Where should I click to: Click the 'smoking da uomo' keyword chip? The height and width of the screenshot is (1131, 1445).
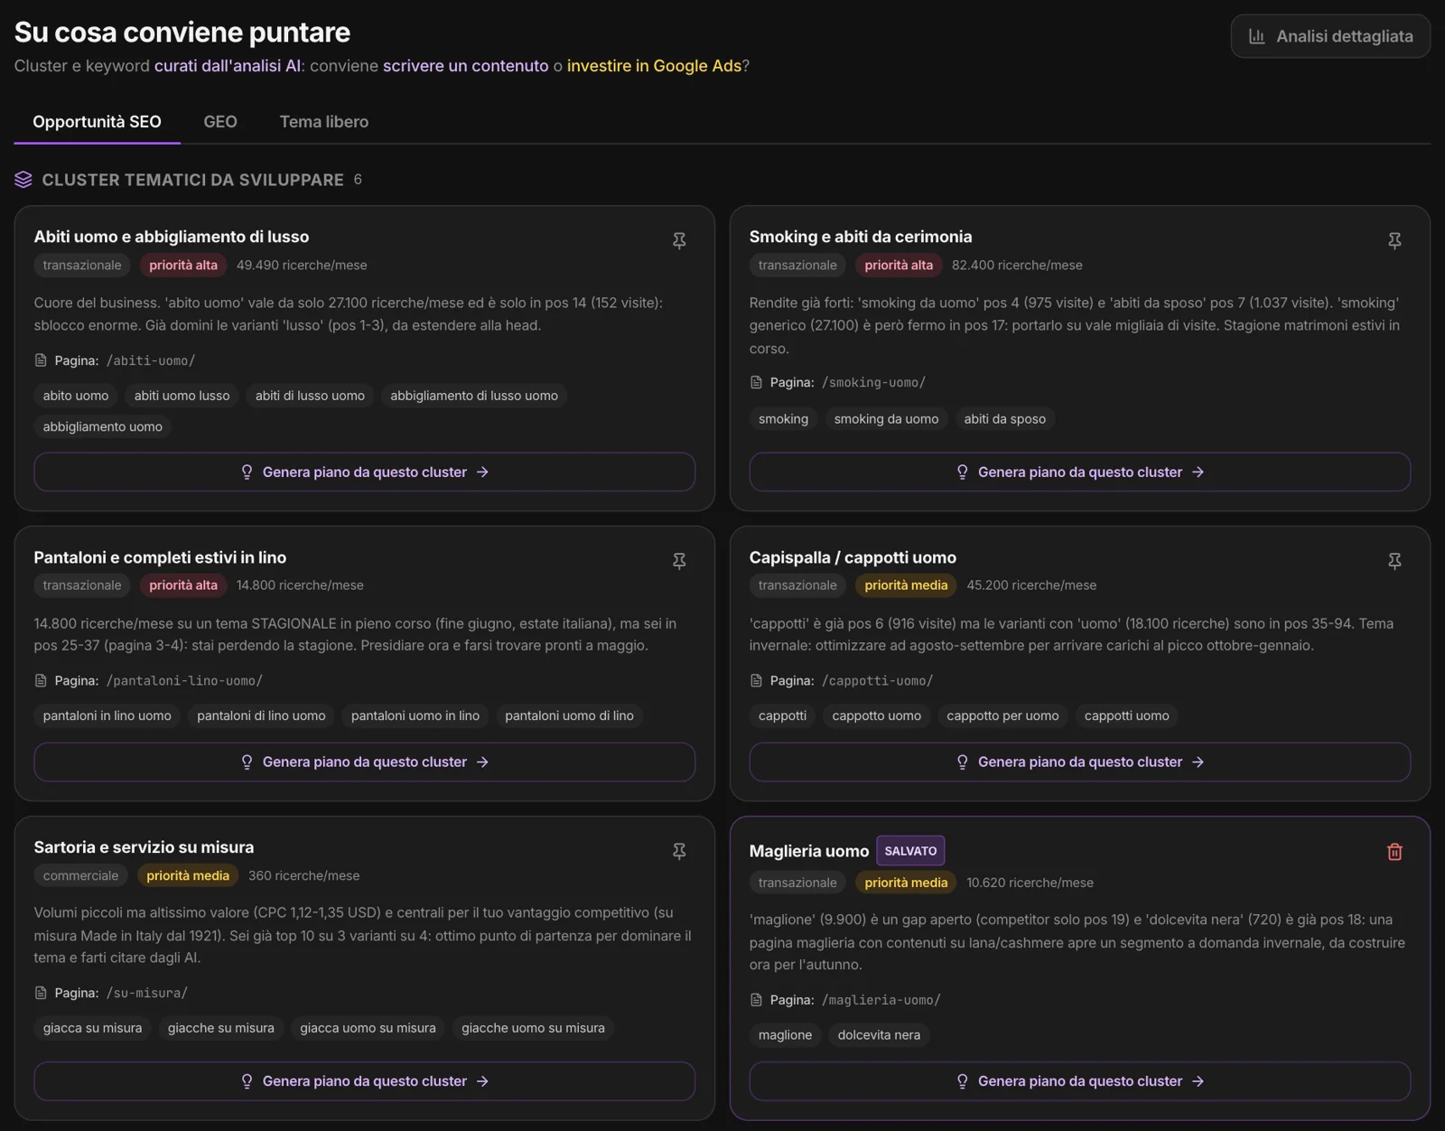click(886, 418)
